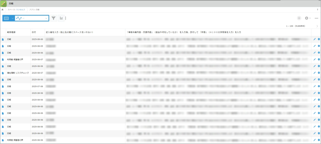The height and width of the screenshot is (144, 321).
Task: Open the three-dot options menu
Action: [317, 18]
